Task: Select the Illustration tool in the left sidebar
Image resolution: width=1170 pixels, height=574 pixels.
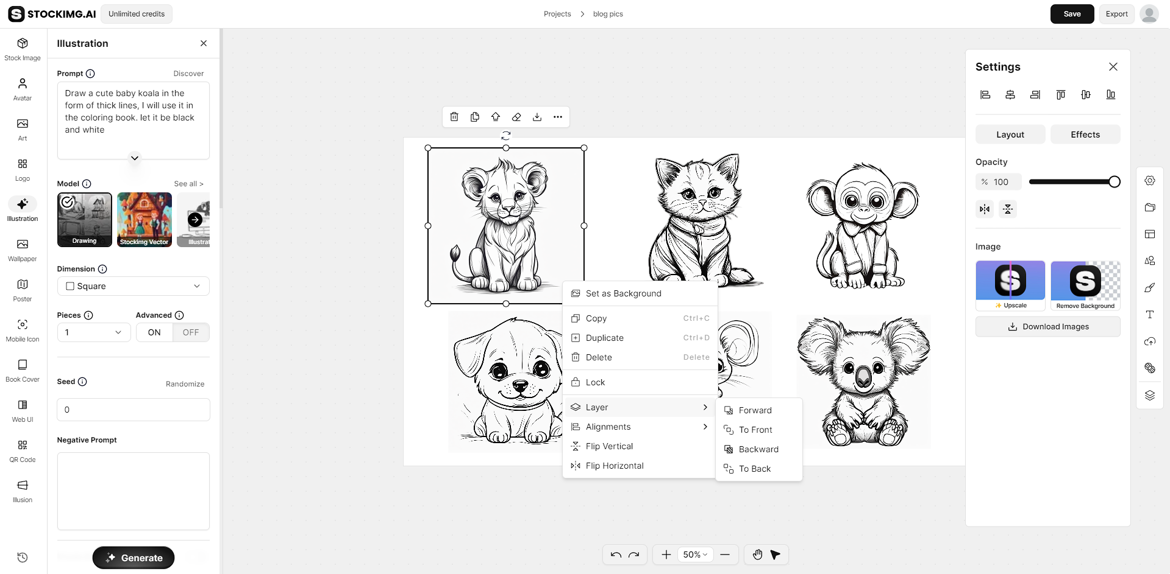Action: click(x=22, y=209)
